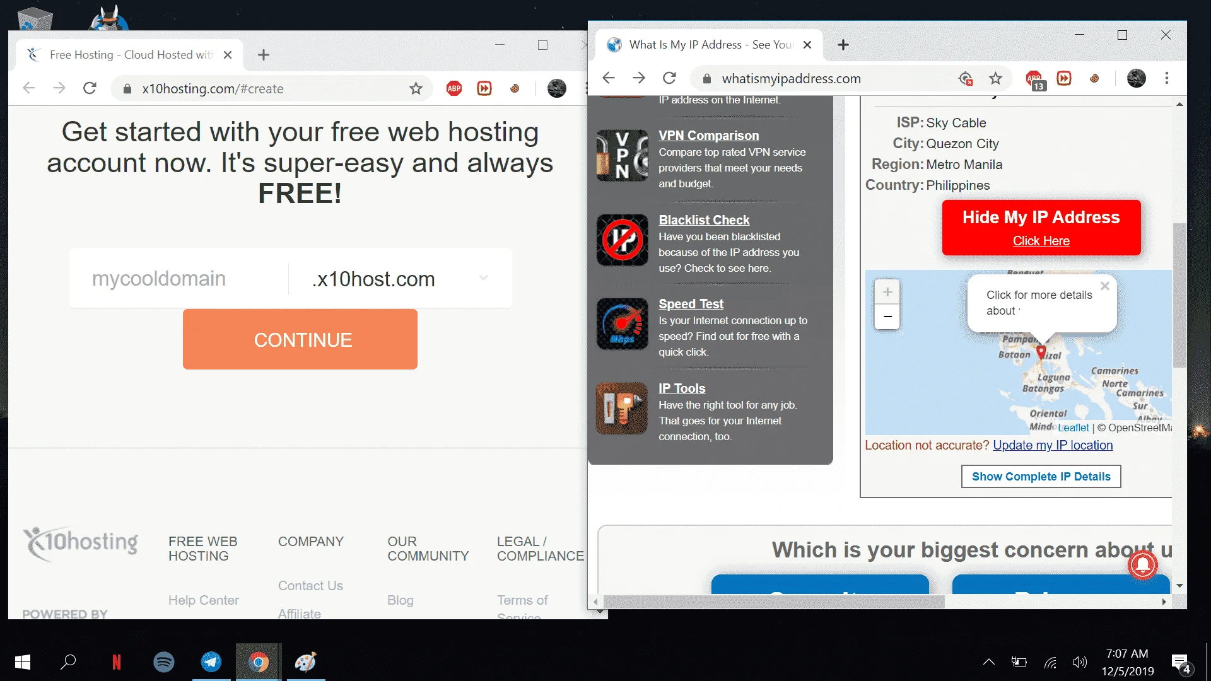Open Spotify from taskbar
Image resolution: width=1211 pixels, height=681 pixels.
pos(163,662)
